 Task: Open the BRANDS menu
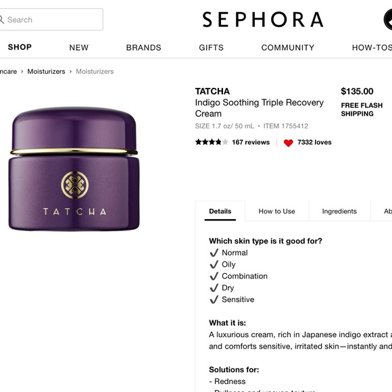coord(143,47)
